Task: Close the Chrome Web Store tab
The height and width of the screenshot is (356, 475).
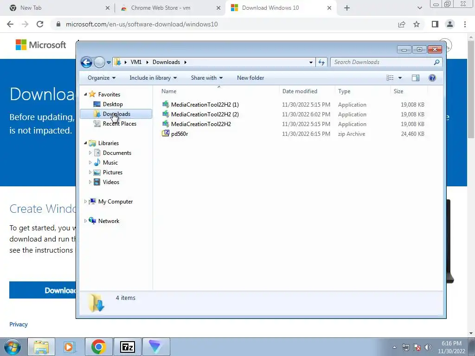Action: pyautogui.click(x=218, y=8)
